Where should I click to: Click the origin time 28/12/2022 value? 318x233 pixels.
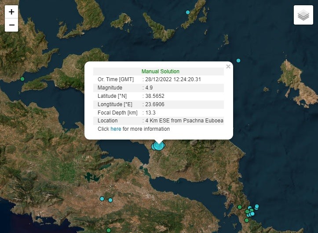(173, 79)
